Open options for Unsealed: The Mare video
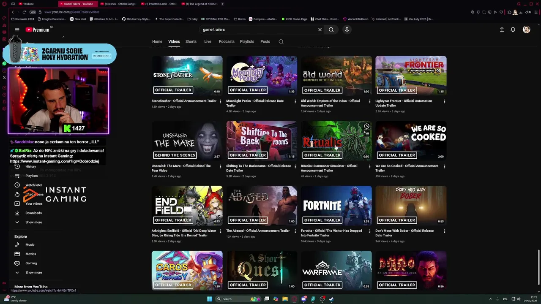The image size is (541, 304). click(x=221, y=166)
